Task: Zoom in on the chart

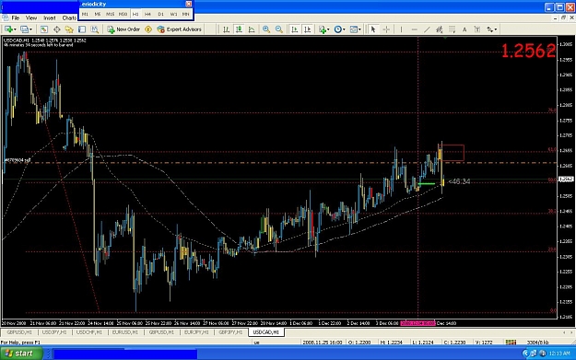Action: pyautogui.click(x=266, y=29)
